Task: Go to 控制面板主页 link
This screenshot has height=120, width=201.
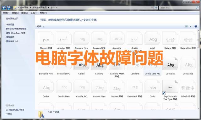Action: tap(12, 19)
